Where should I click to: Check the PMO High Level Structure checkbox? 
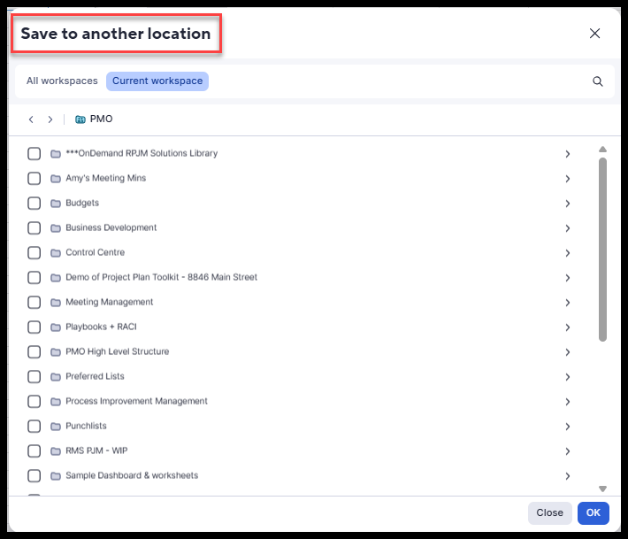34,352
